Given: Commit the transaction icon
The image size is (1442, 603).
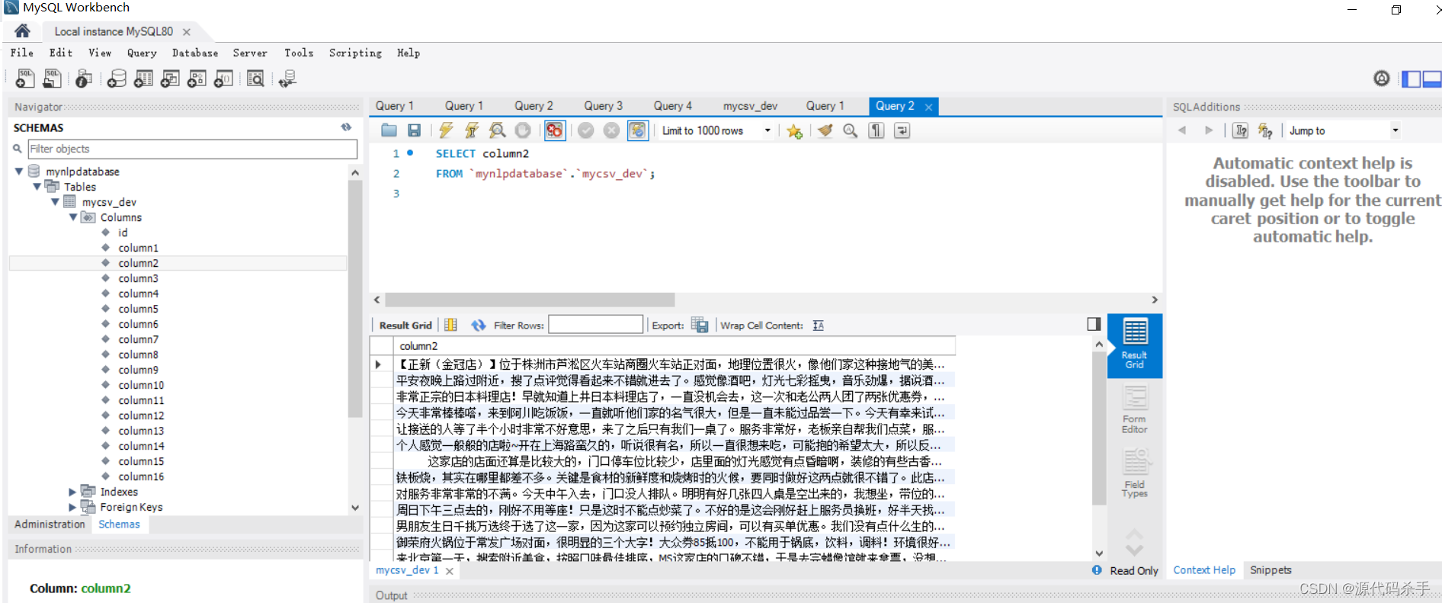Looking at the screenshot, I should 585,130.
